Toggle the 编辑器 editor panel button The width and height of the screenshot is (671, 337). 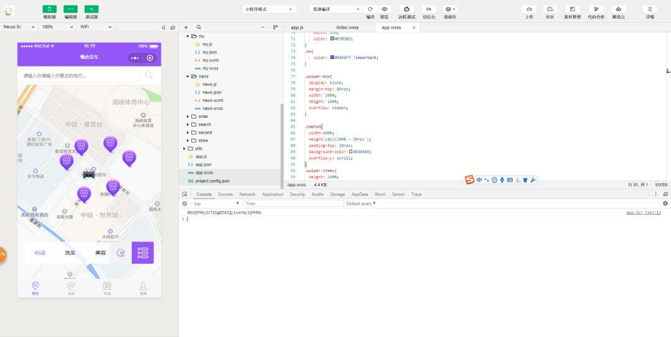(71, 9)
